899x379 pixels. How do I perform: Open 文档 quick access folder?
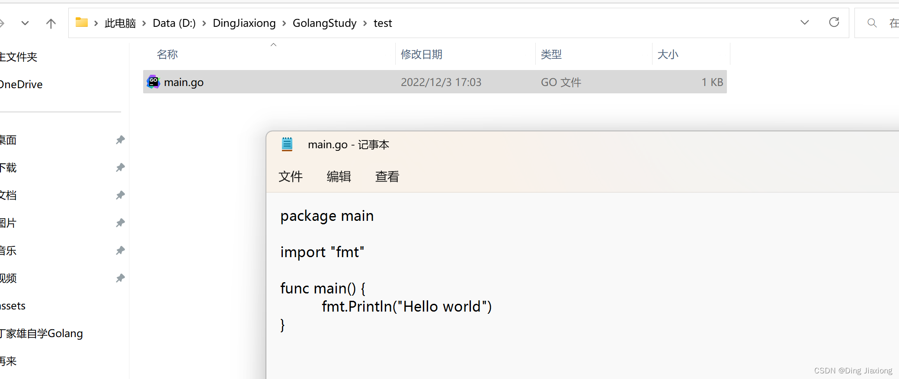coord(8,195)
